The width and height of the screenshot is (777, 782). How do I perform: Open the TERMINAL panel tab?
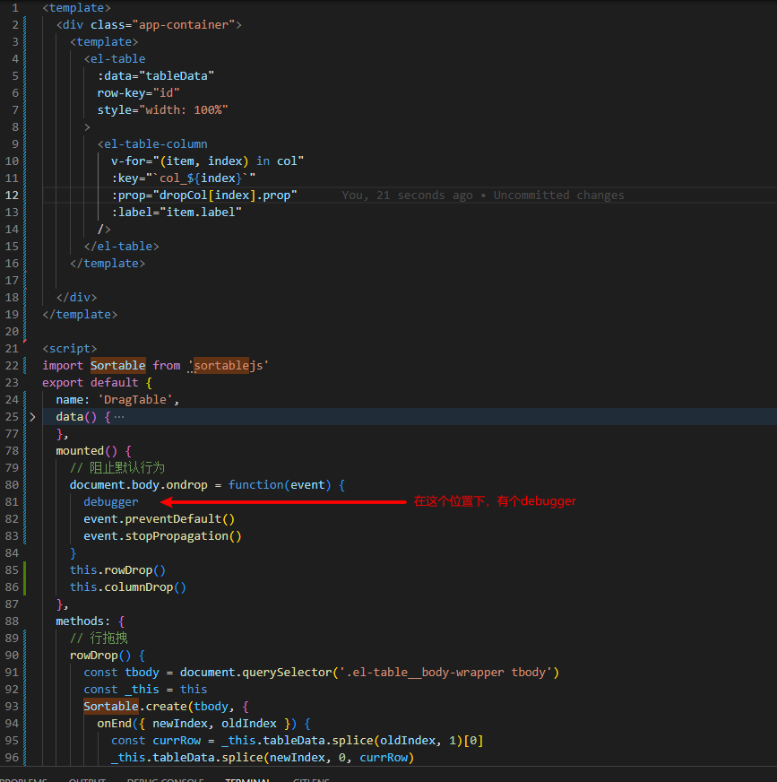click(x=248, y=779)
